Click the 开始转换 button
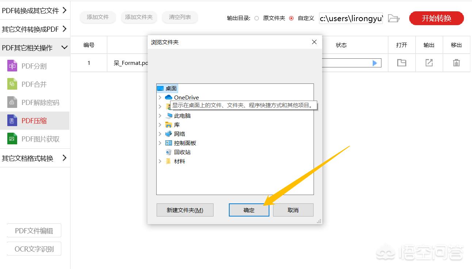 point(436,18)
